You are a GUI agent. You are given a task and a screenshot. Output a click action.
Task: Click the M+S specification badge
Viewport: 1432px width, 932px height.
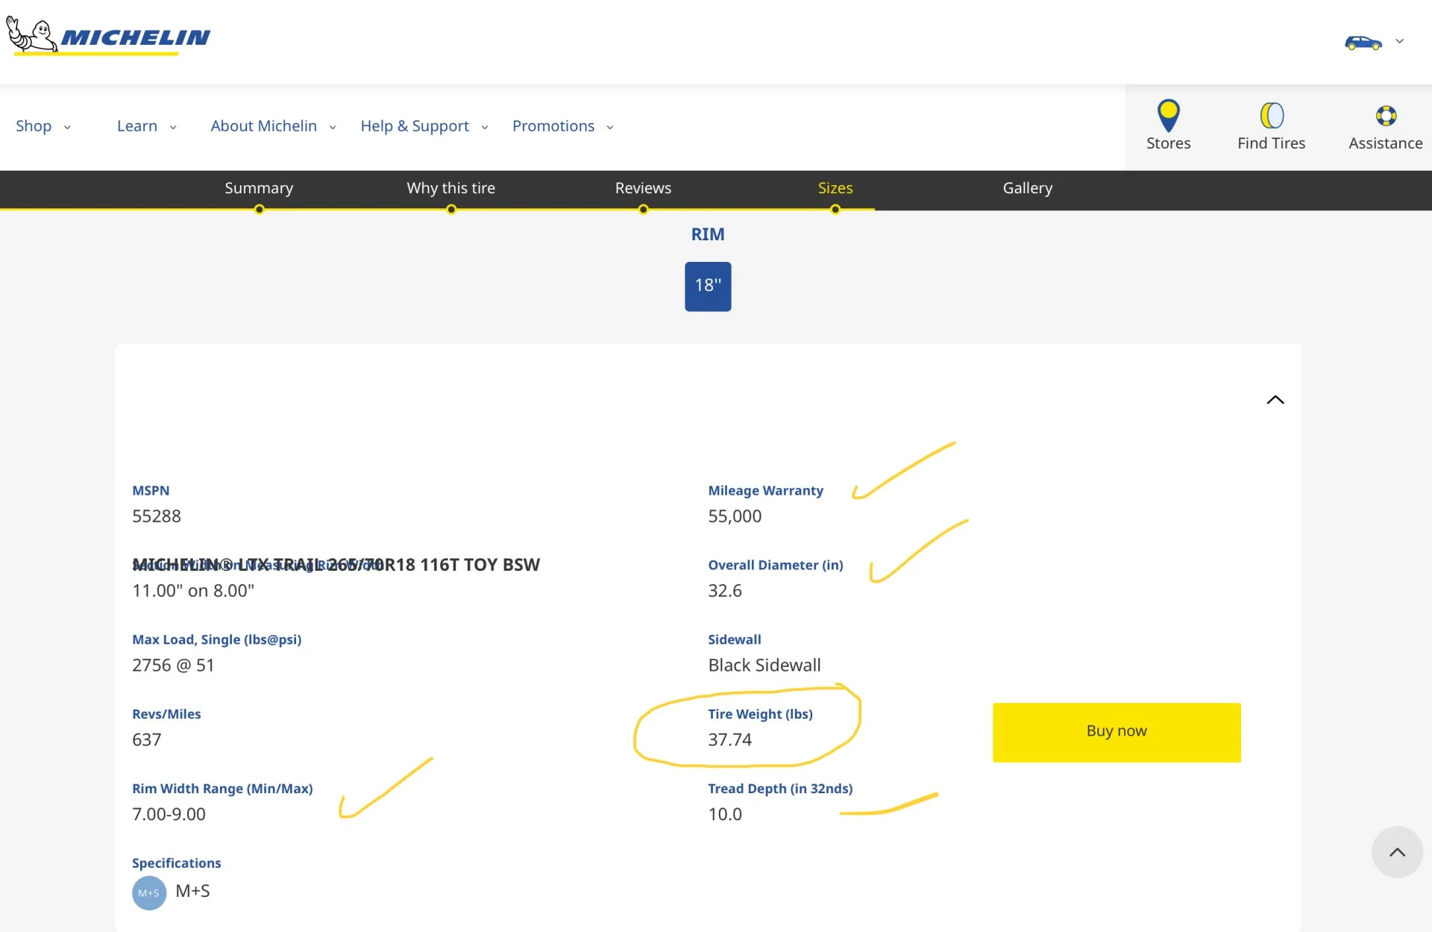(x=149, y=892)
